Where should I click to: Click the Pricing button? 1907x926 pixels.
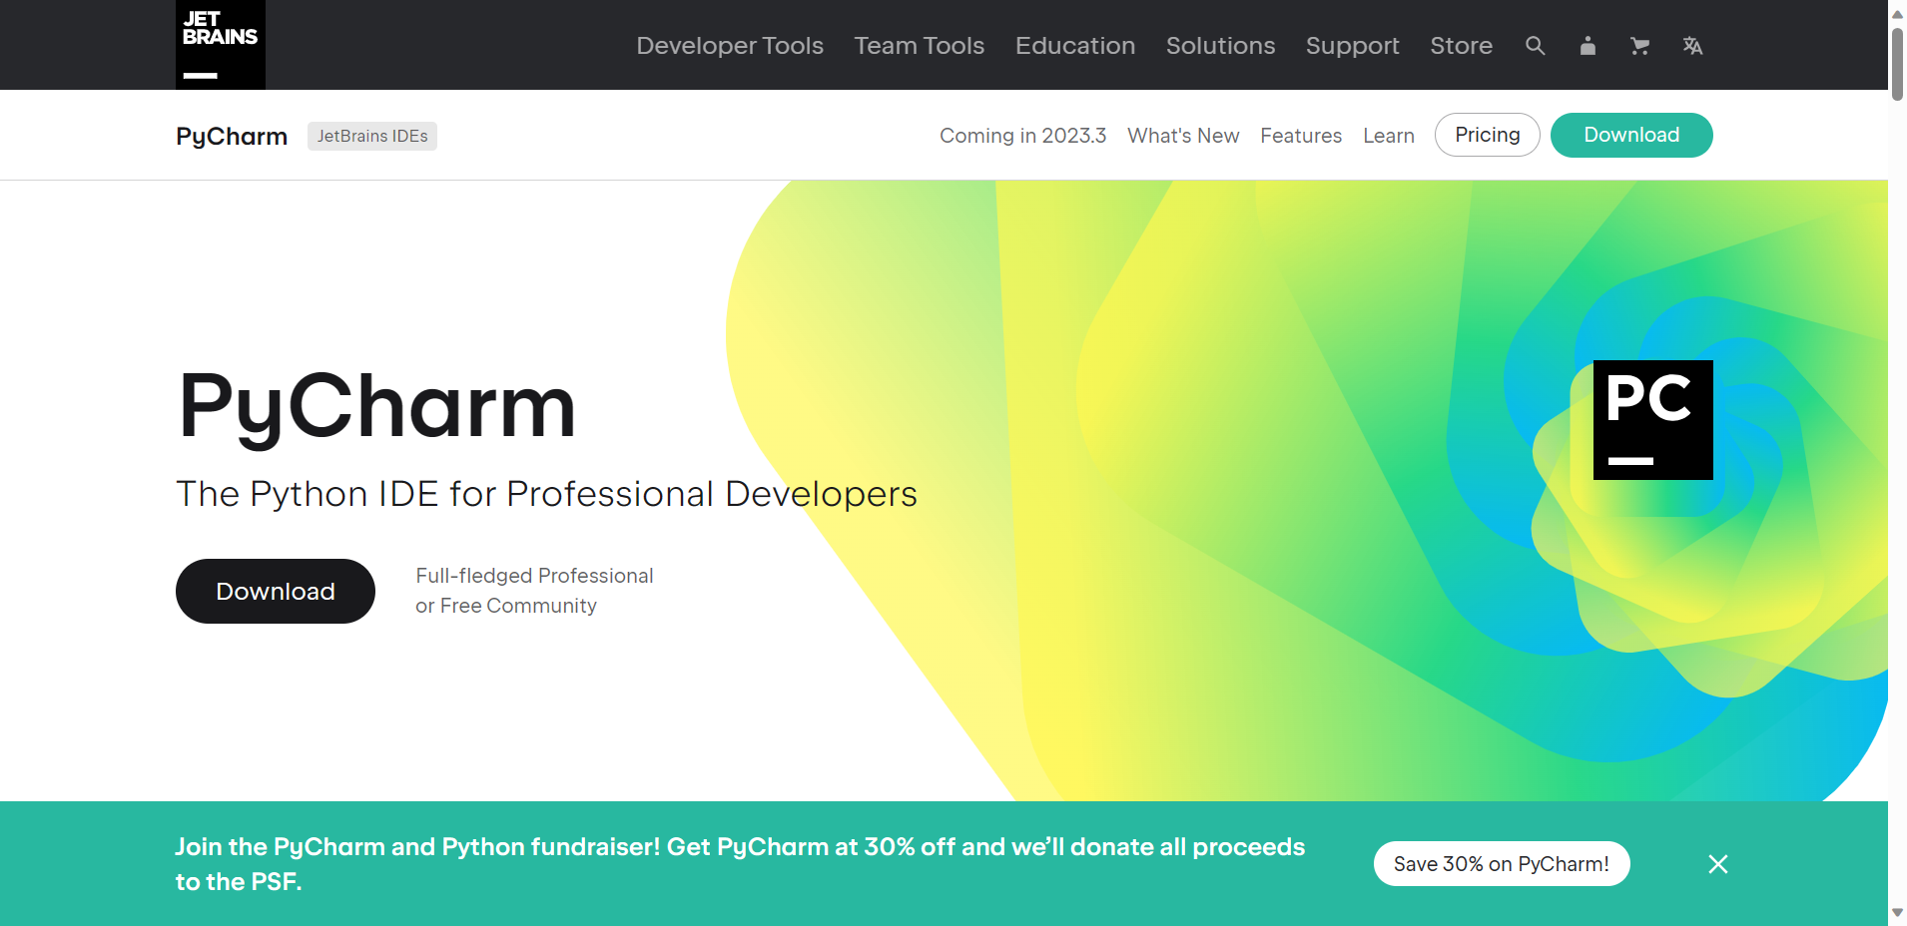(1488, 135)
